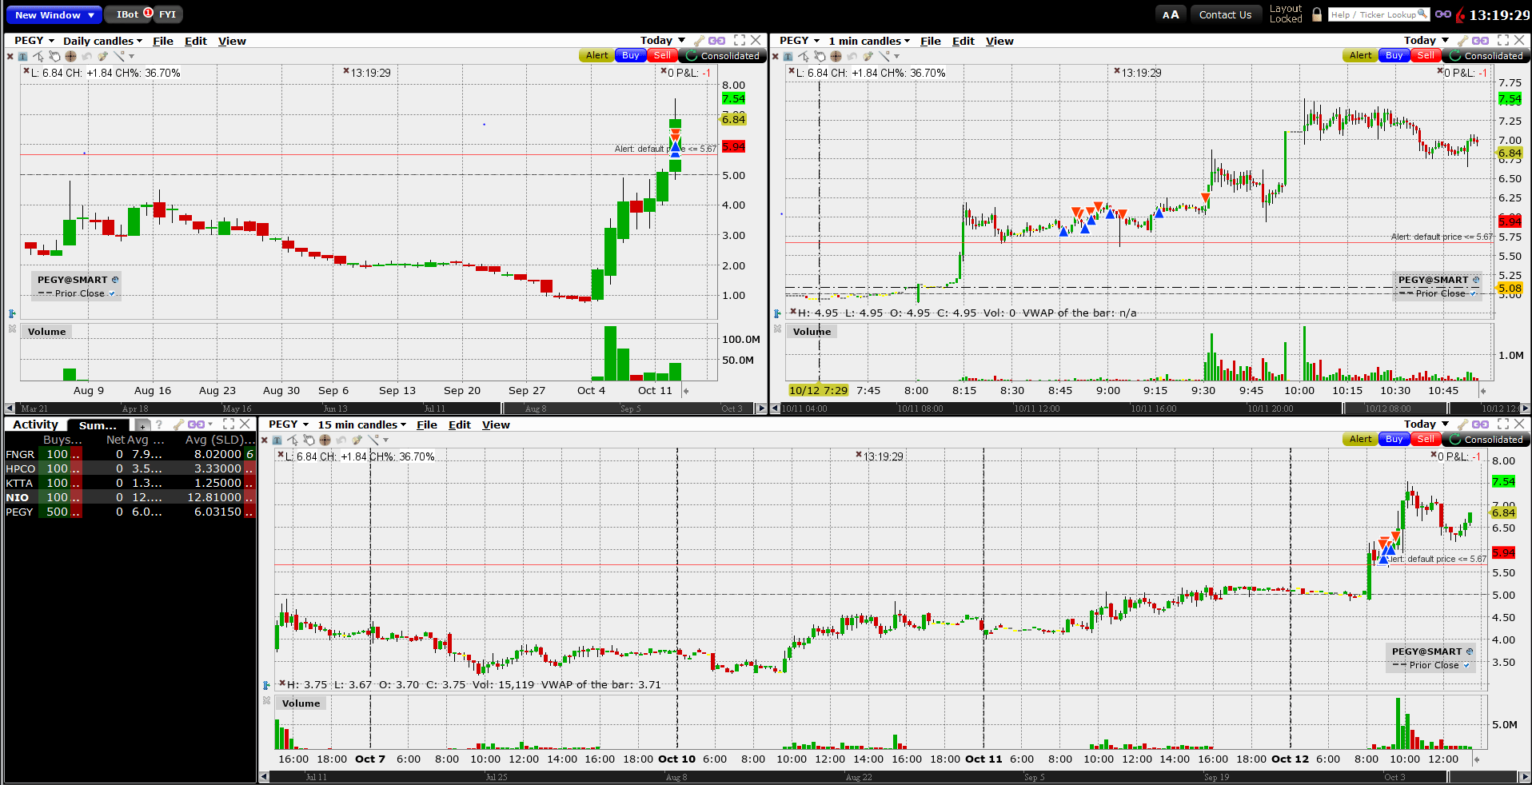Image resolution: width=1532 pixels, height=785 pixels.
Task: Select the text annotation tool in daily chart
Action: (23, 56)
